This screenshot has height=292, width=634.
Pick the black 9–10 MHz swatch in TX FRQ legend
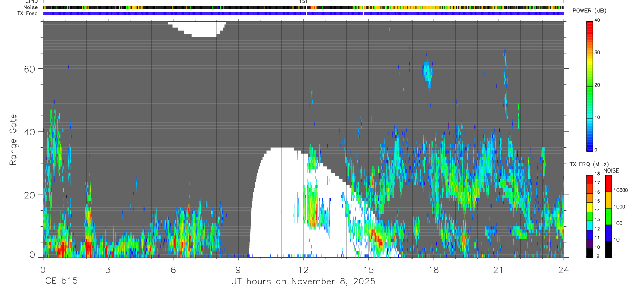[x=590, y=253]
